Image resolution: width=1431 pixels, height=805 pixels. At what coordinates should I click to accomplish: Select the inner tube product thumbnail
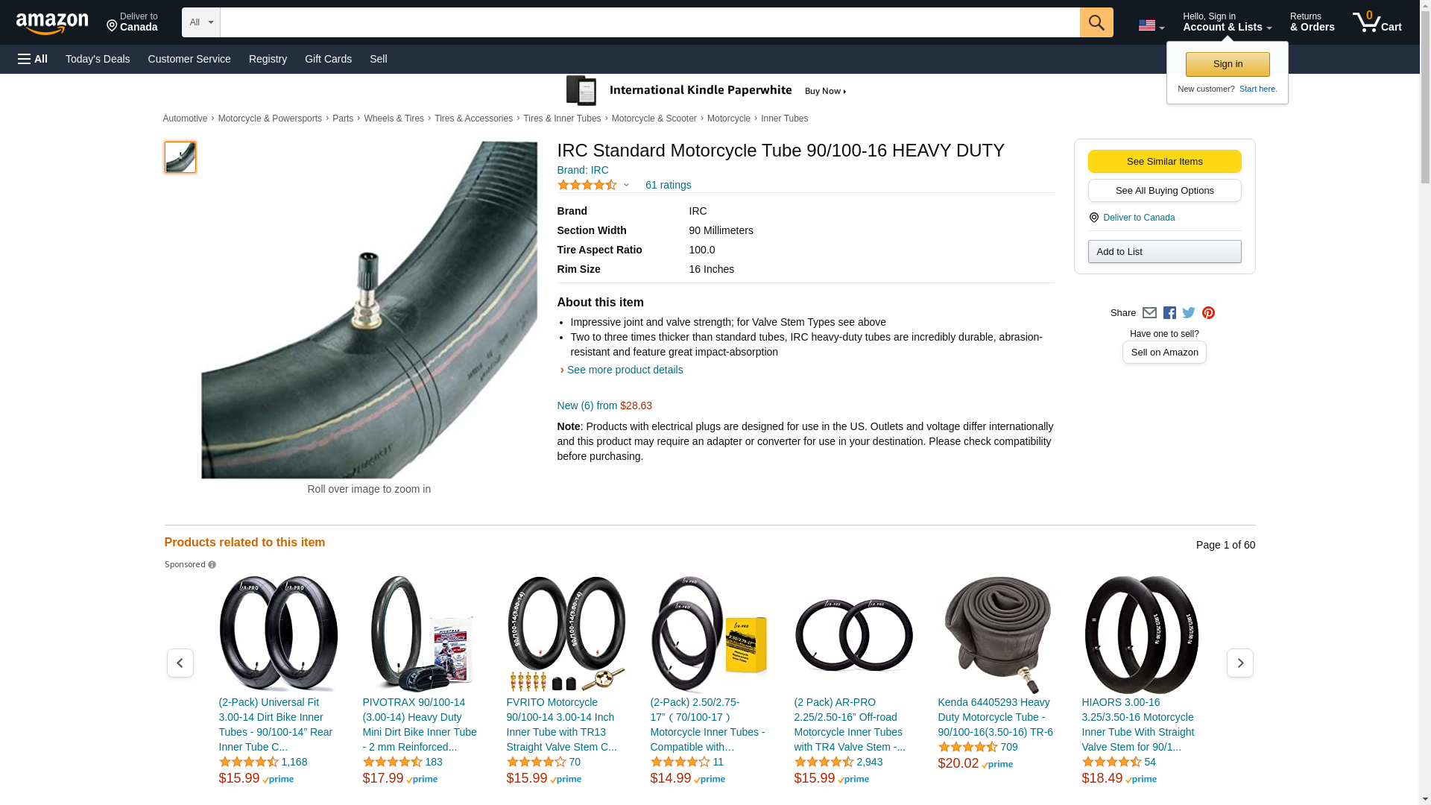pos(180,157)
